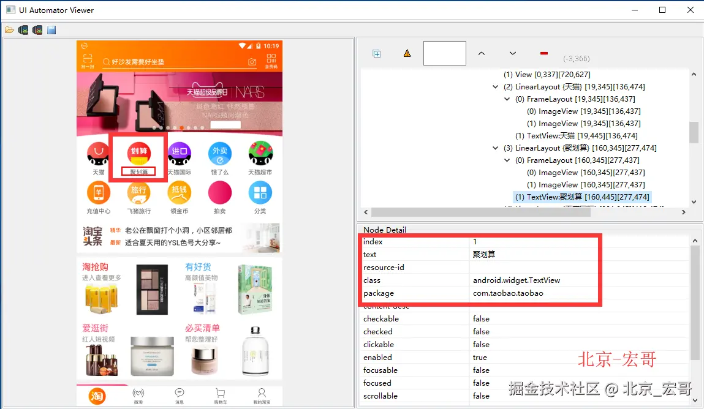Click the NARS banner in the screenshot
This screenshot has width=704, height=409.
(x=180, y=103)
